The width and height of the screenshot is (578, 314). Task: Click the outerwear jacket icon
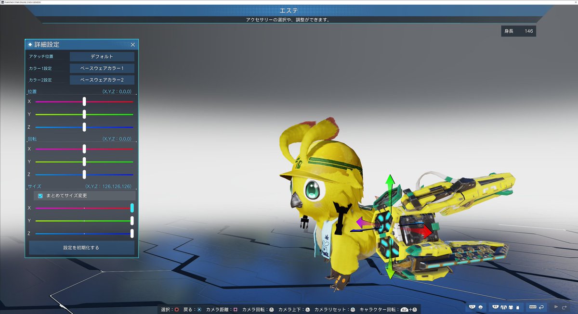[503, 306]
